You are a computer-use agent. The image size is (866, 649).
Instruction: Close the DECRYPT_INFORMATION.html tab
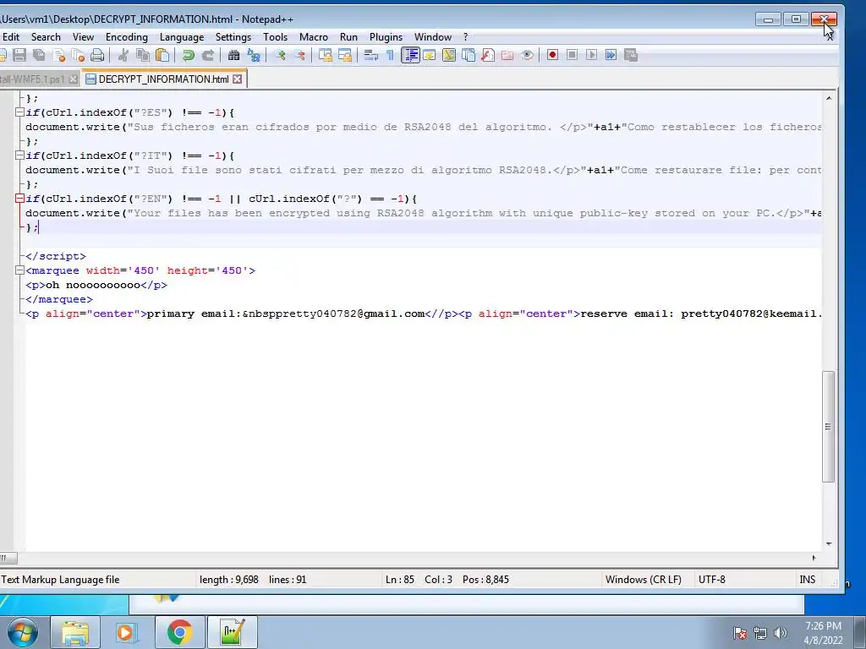coord(238,79)
